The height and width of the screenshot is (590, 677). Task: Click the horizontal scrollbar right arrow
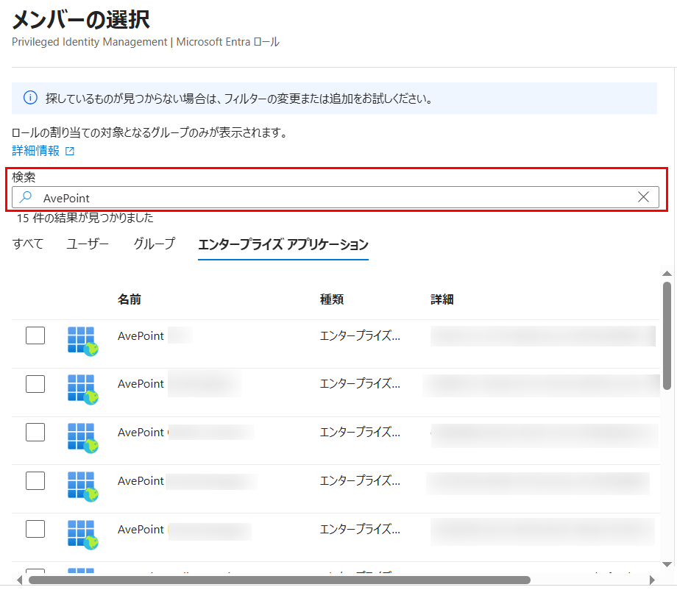tap(653, 580)
